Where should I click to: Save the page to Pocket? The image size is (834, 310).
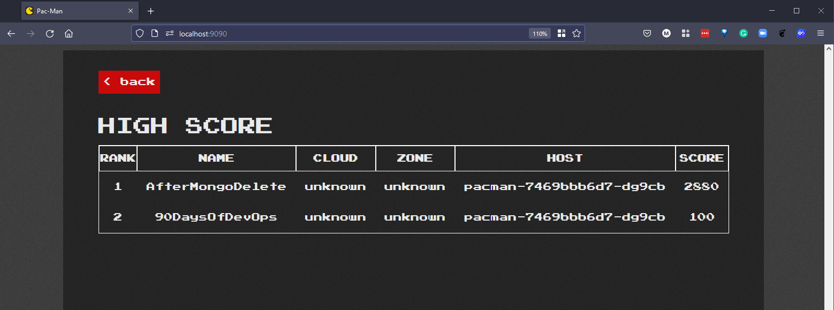tap(647, 33)
